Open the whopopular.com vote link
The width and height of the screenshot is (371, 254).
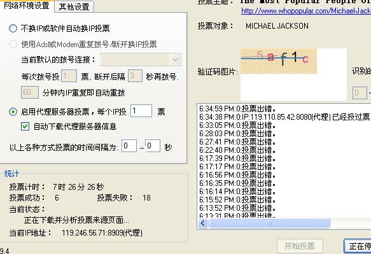306,11
